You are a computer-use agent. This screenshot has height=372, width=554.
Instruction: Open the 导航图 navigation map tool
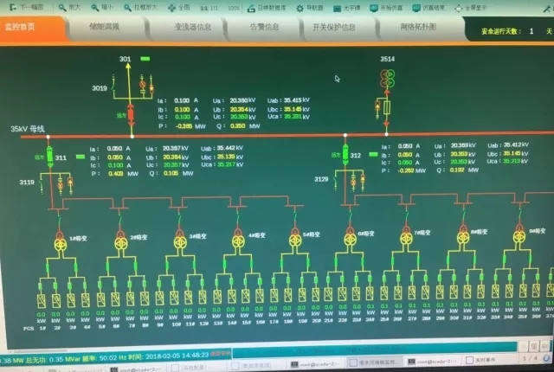pos(298,6)
